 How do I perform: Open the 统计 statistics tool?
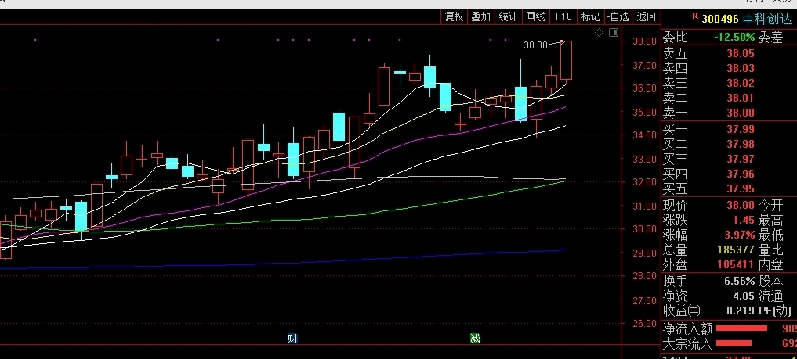coord(508,16)
